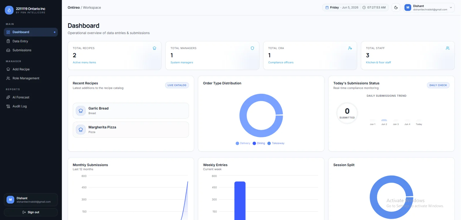Click the Total Recipes card
Image resolution: width=461 pixels, height=220 pixels.
click(x=115, y=56)
